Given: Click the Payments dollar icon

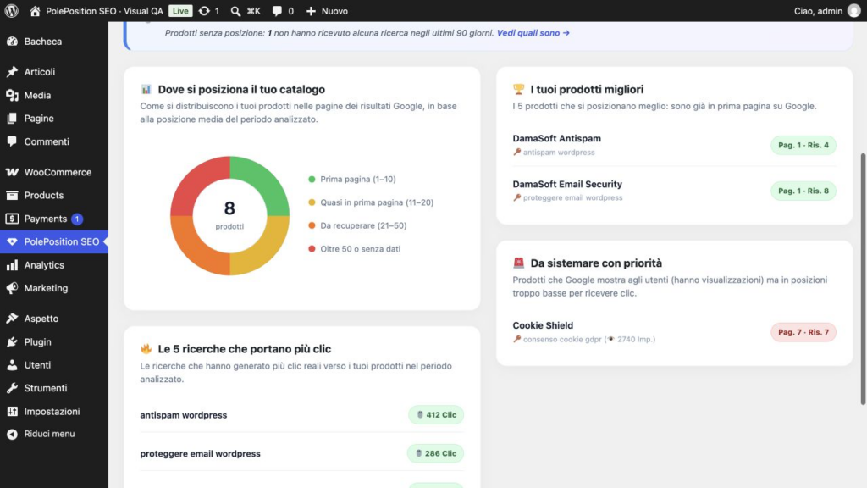Looking at the screenshot, I should [12, 219].
